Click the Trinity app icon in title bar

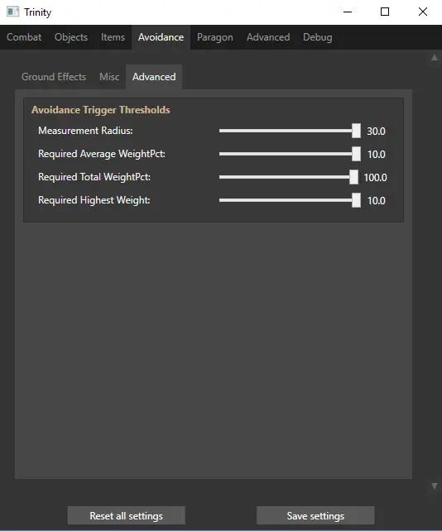pos(13,12)
